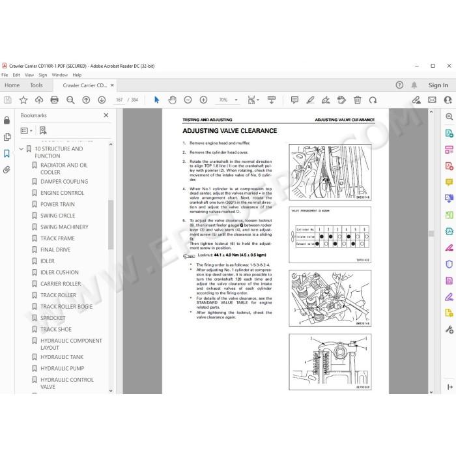Toggle the Bookmarks panel sidebar icon
The image size is (456, 456).
(x=7, y=154)
